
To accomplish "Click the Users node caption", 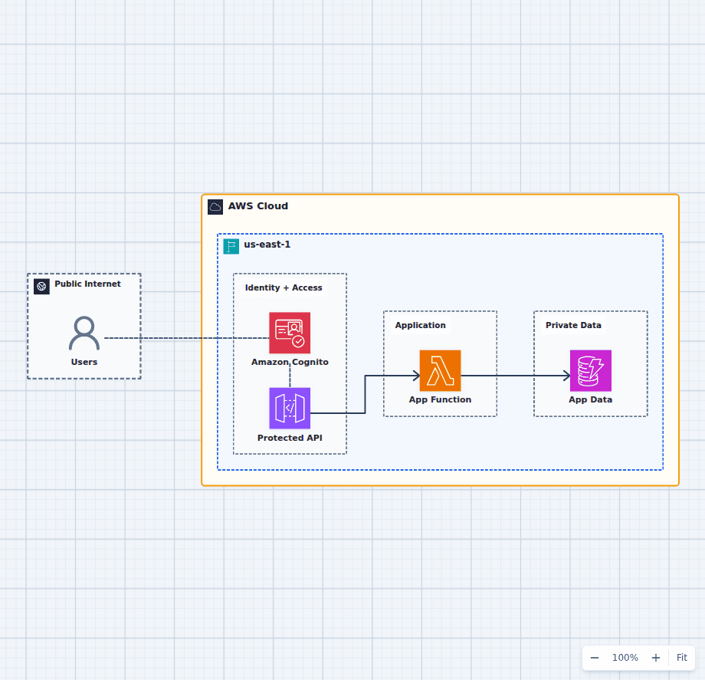I will coord(84,362).
